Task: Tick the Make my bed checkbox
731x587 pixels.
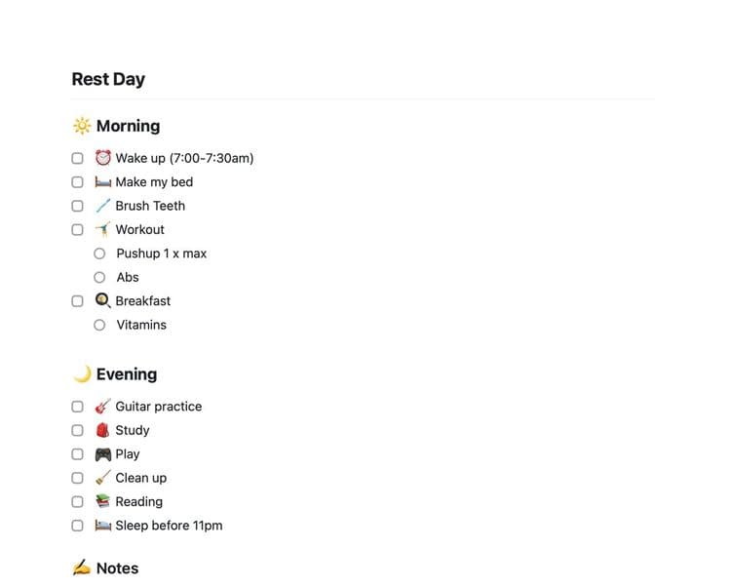Action: tap(77, 181)
